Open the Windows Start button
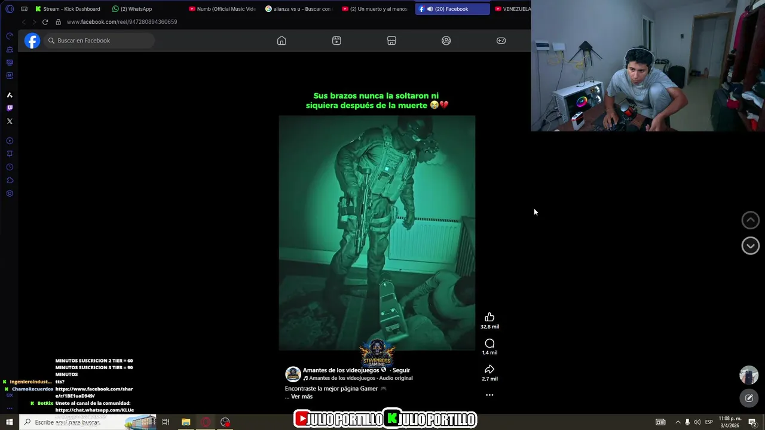This screenshot has height=430, width=765. 10,422
